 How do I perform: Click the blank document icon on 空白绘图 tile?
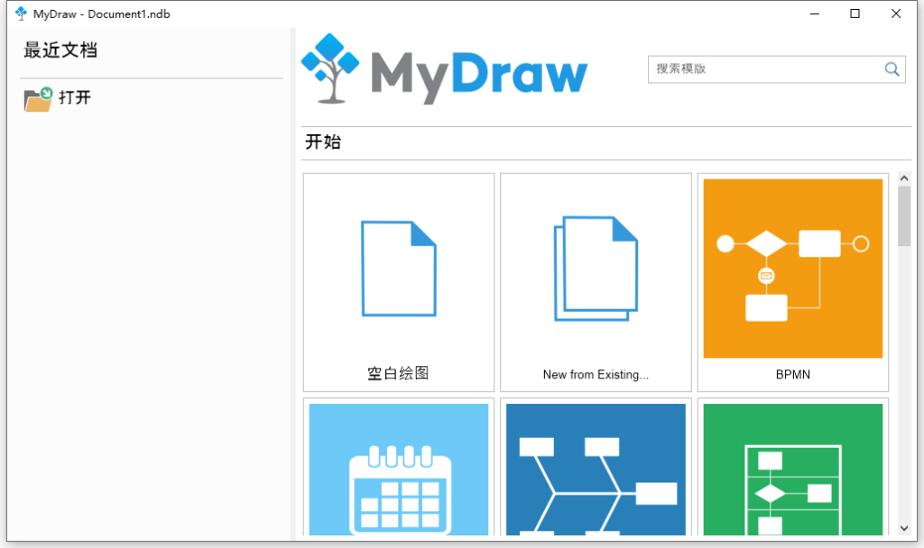point(398,267)
